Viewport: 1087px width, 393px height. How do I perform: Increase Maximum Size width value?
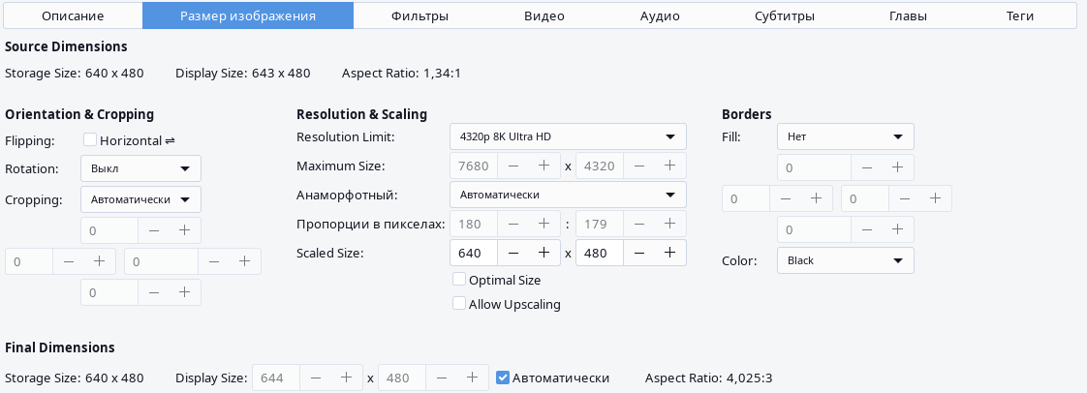coord(544,166)
